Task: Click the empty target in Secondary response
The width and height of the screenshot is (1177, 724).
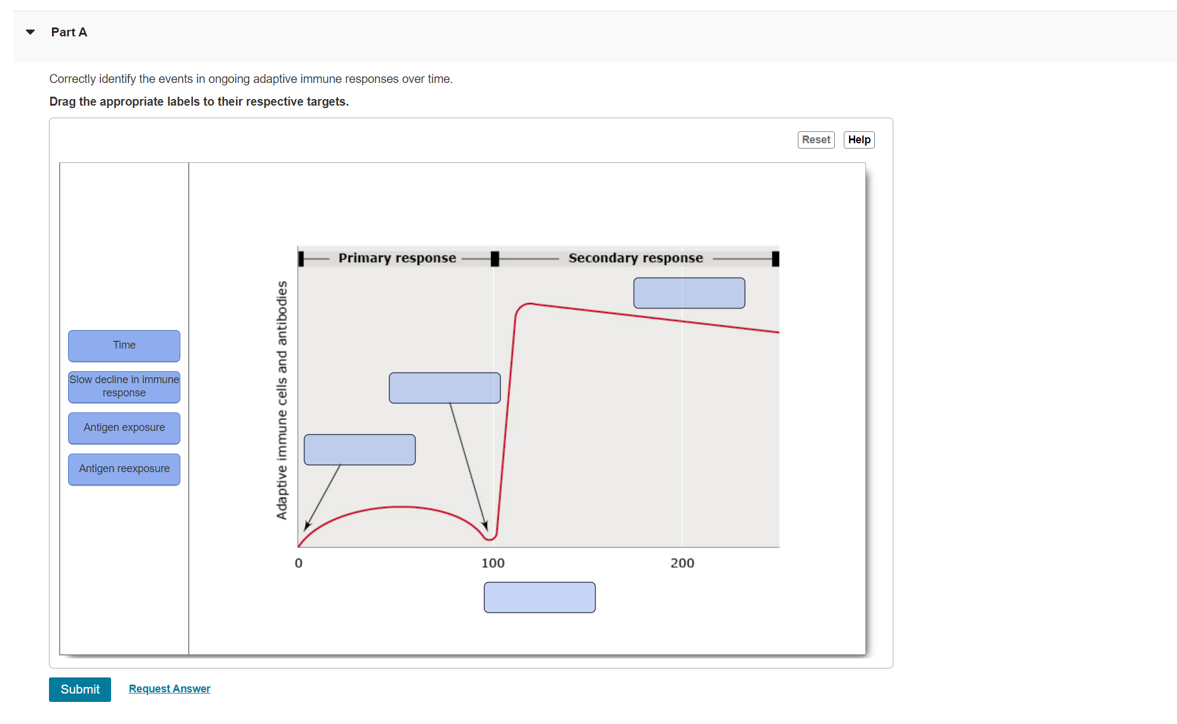Action: (689, 293)
